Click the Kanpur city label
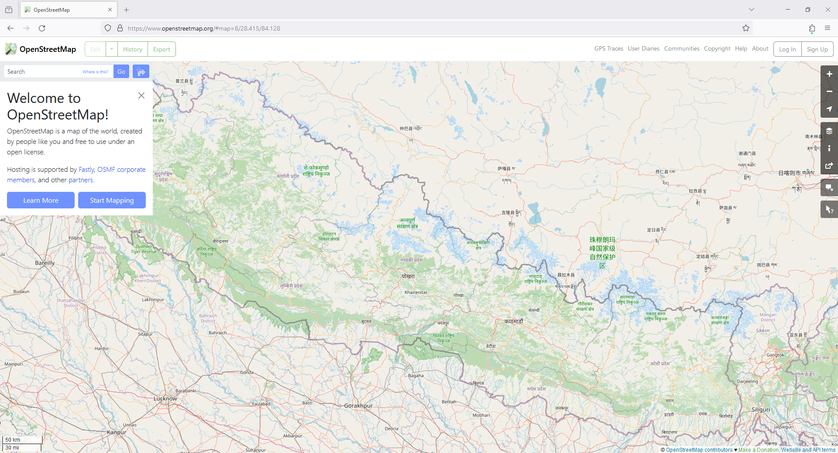 pos(117,432)
